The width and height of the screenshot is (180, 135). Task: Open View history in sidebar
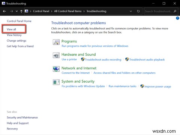(x=14, y=35)
